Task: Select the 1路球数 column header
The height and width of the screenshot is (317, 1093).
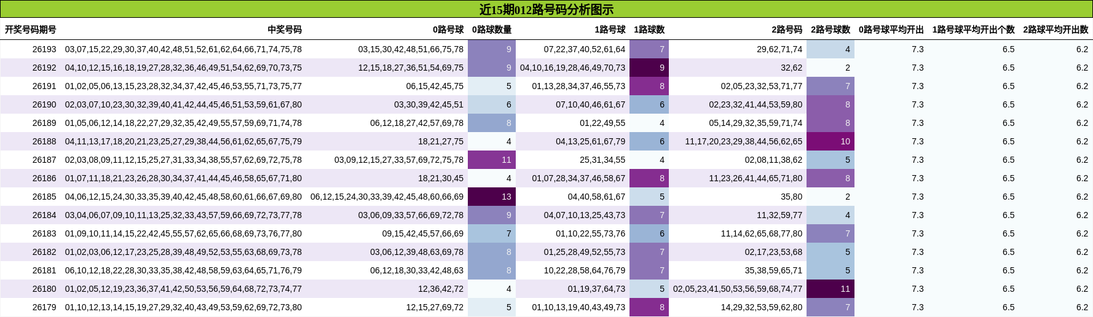Action: [649, 29]
